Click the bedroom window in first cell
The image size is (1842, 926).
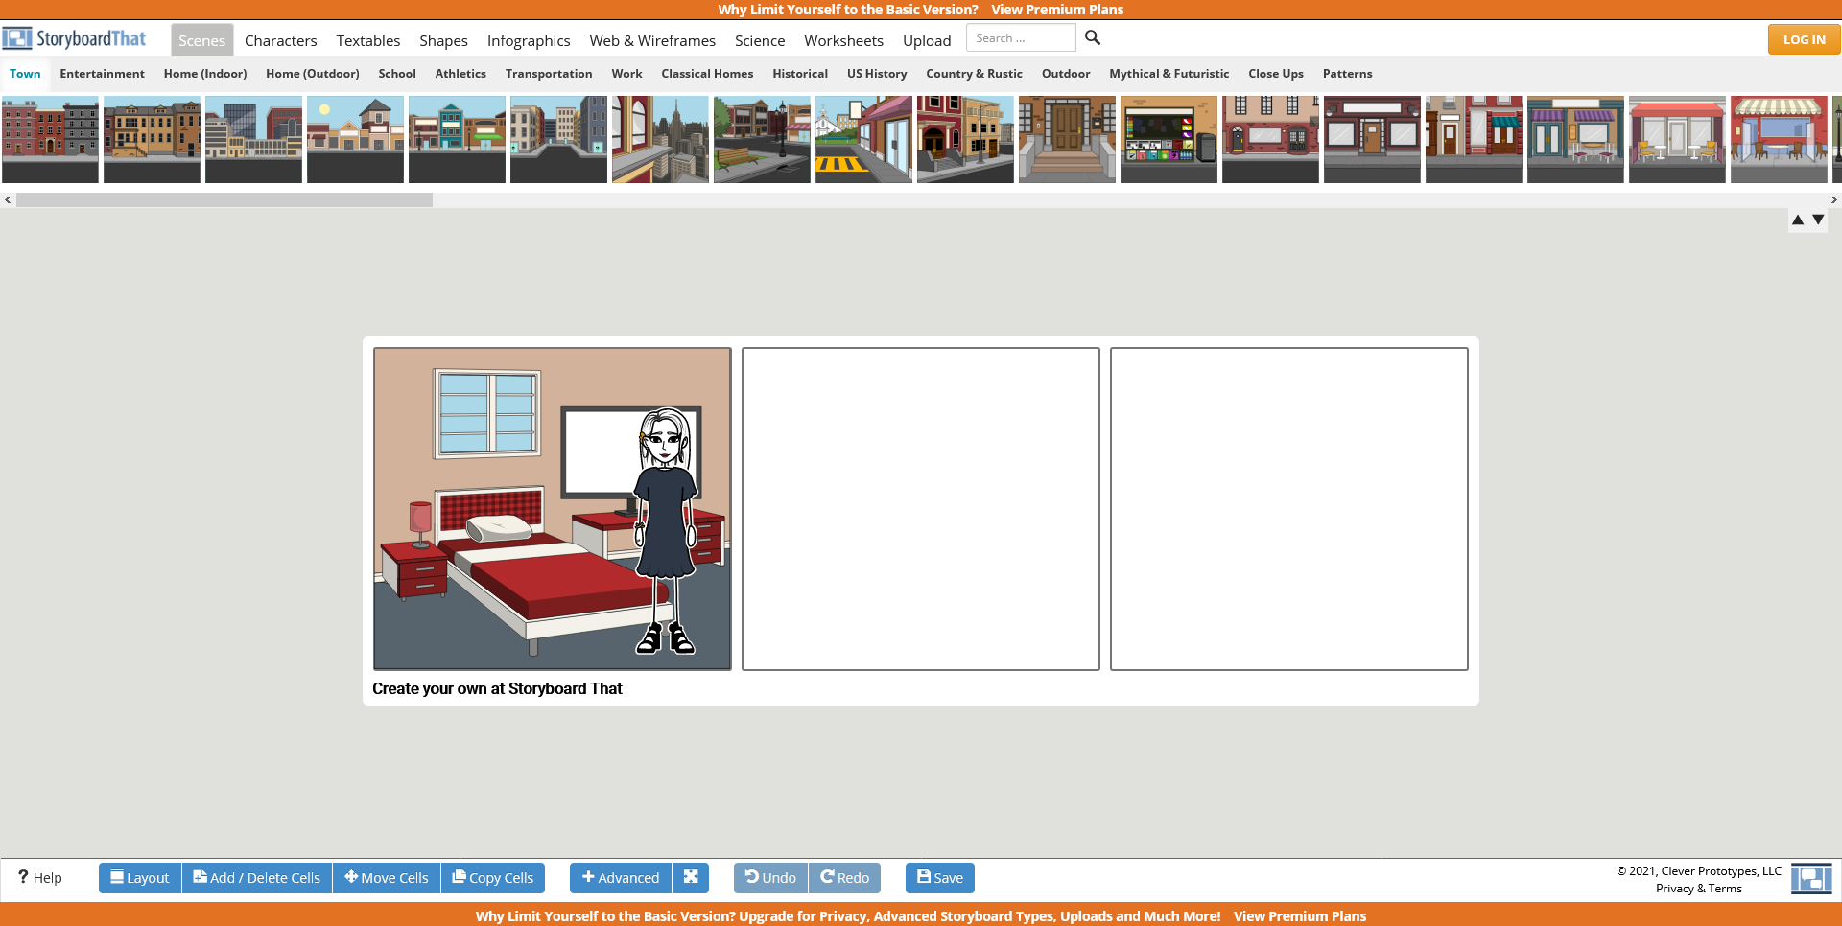(488, 412)
